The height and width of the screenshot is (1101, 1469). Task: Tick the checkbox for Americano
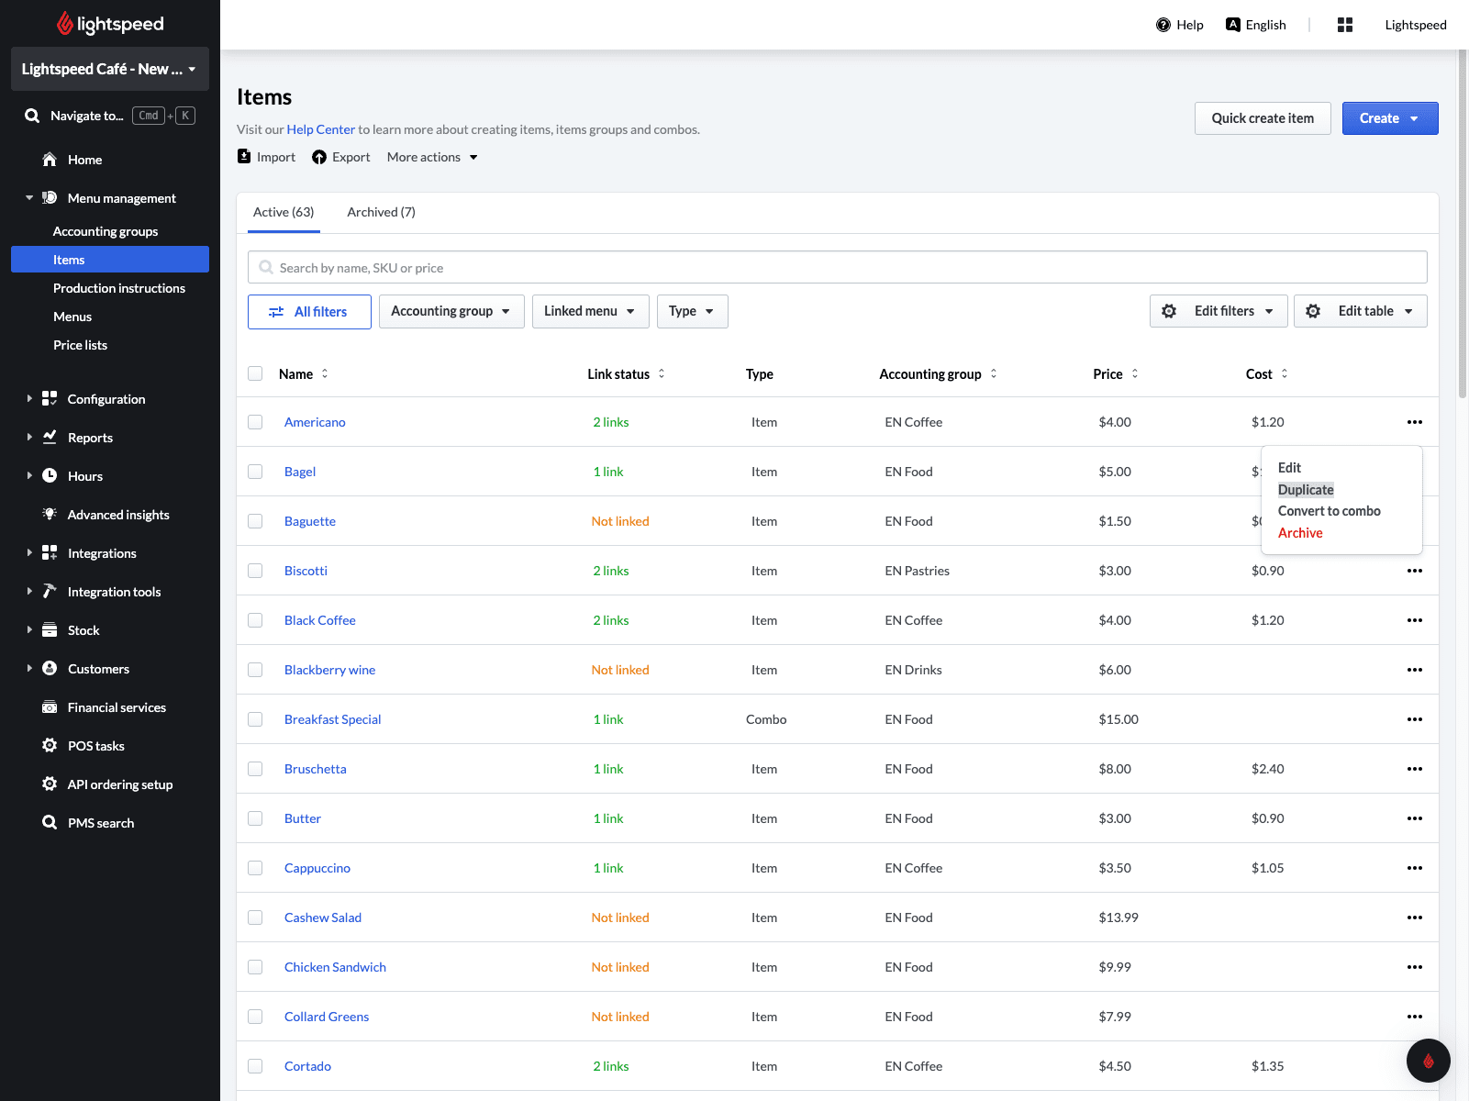[x=255, y=422]
